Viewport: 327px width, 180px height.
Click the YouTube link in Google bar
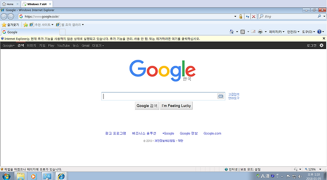pos(64,45)
